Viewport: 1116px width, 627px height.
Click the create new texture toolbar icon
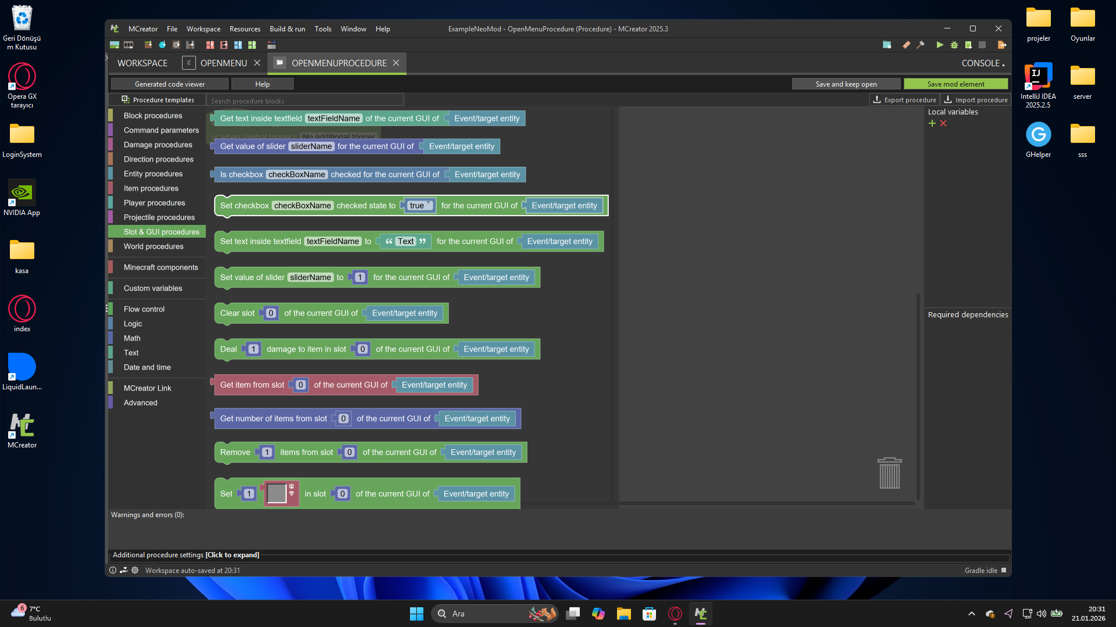pyautogui.click(x=115, y=45)
